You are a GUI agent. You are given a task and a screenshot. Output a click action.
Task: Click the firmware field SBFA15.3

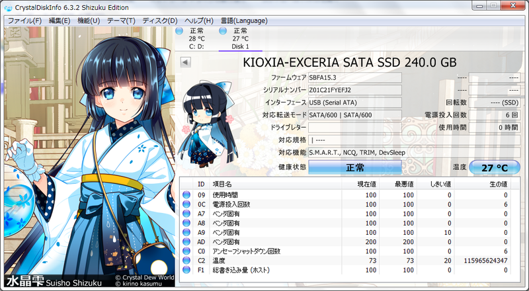coord(355,77)
